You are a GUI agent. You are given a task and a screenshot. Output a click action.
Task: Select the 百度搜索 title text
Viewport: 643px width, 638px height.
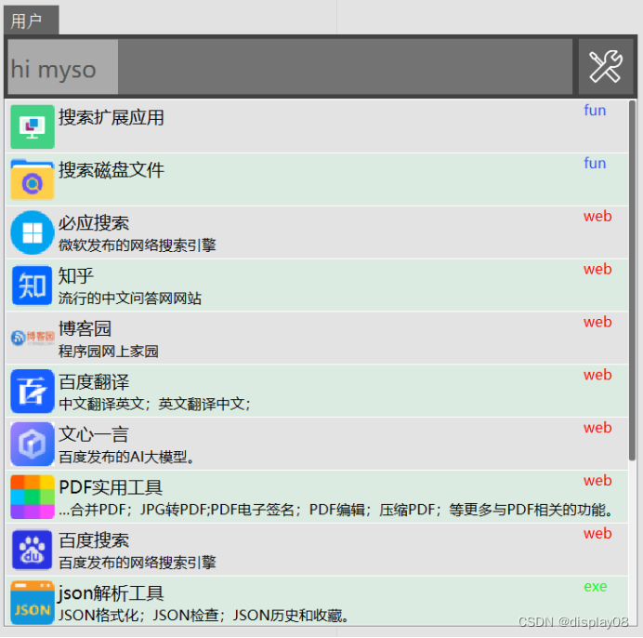(x=94, y=540)
